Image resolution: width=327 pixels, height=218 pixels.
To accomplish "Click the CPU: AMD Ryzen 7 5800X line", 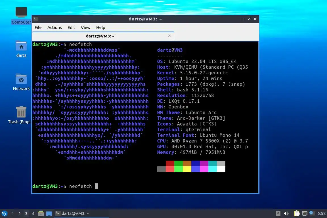I will click(x=202, y=141).
